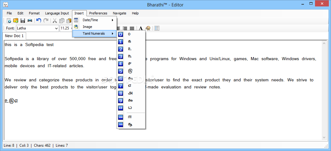Viewport: 331px width, 151px height.
Task: Insert Tamil numeral 3 from submenu
Action: [131, 56]
